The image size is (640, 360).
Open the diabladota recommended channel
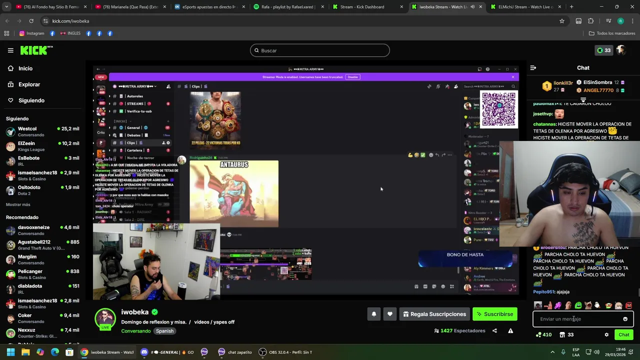(42, 288)
